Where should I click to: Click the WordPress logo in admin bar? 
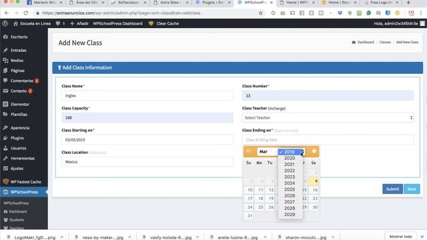[x=5, y=23]
